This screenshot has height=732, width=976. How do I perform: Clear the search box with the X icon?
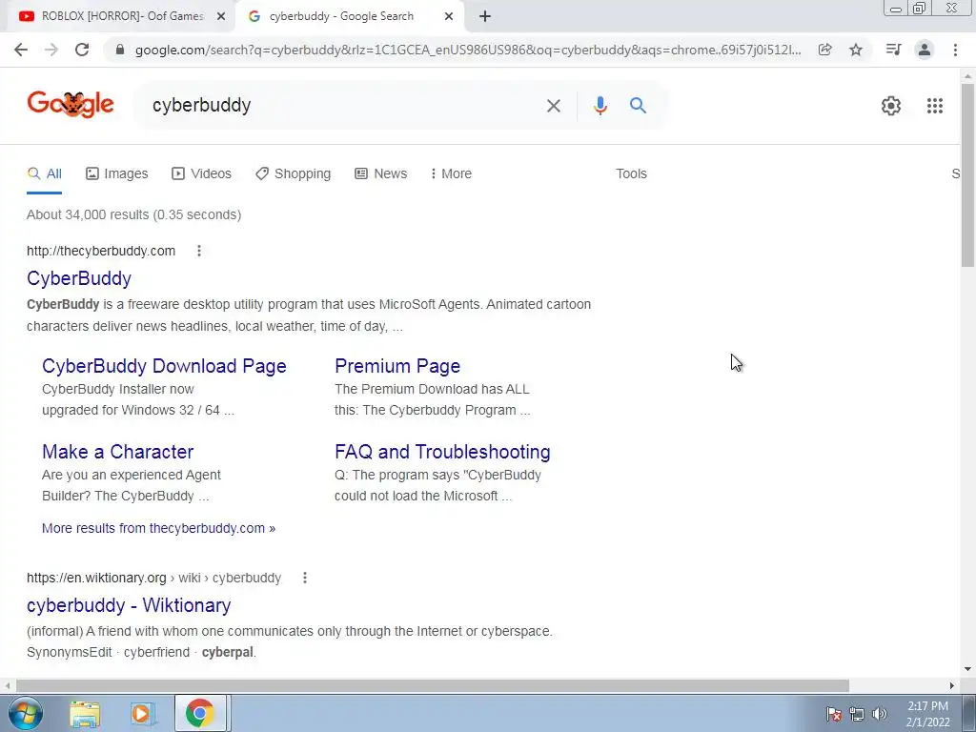click(x=554, y=106)
